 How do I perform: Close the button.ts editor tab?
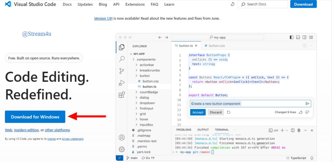click(x=196, y=46)
